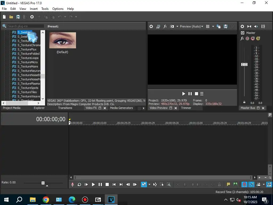
Task: Select the (Default) eye preset thumbnail
Action: point(62,40)
